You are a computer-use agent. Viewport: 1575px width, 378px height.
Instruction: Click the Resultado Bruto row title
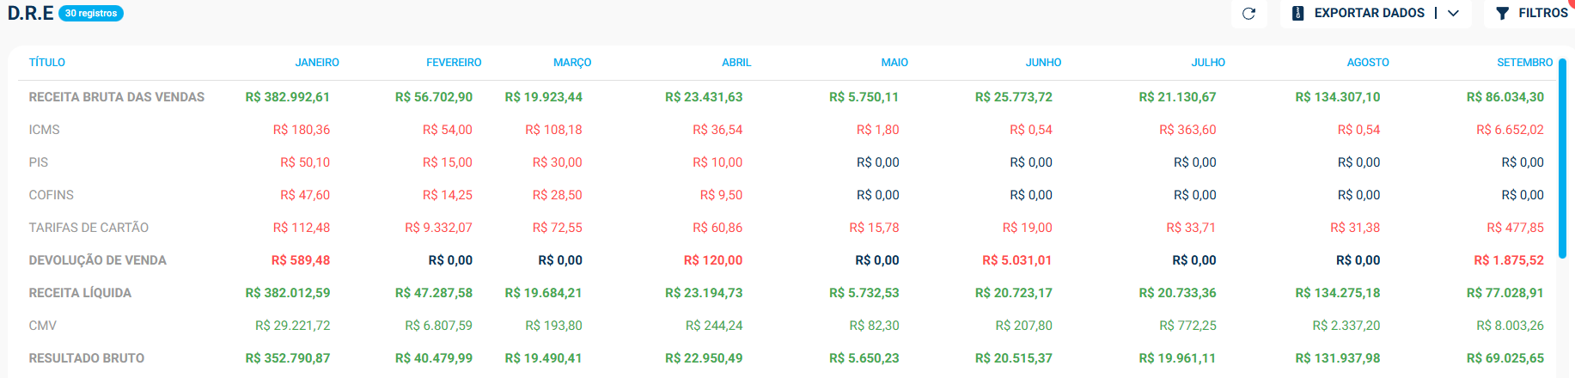tap(87, 358)
